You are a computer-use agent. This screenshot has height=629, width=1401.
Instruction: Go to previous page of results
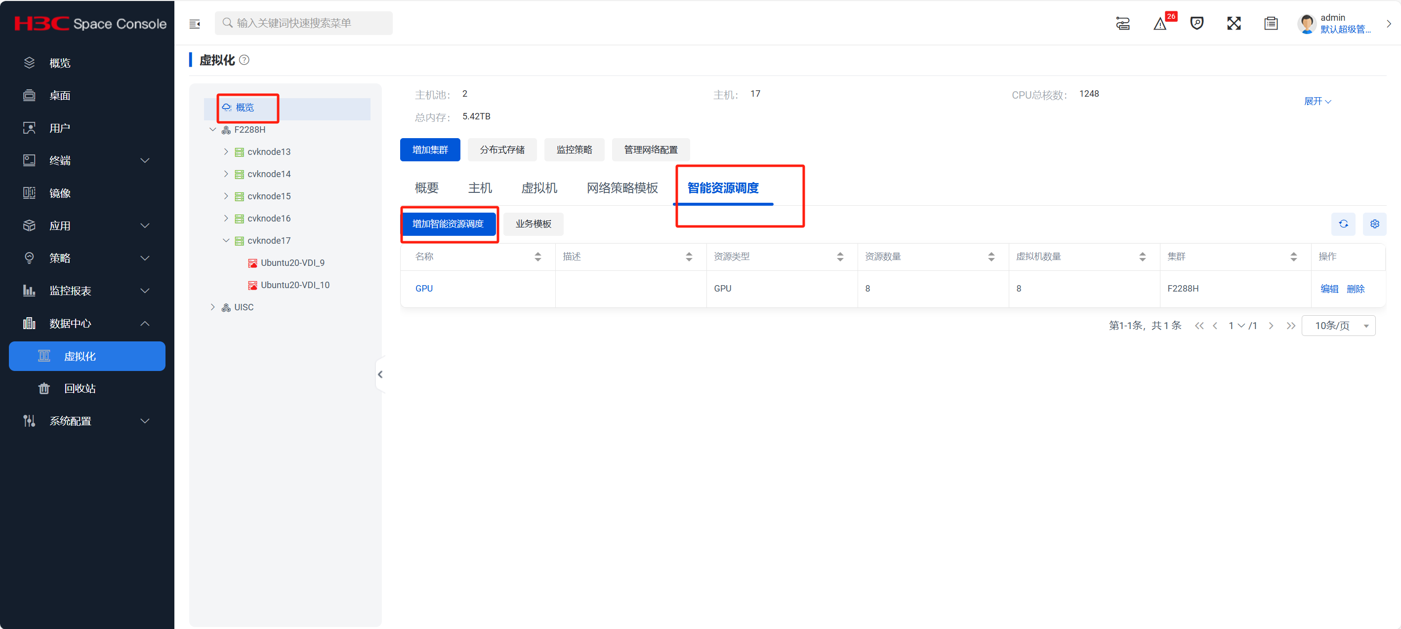tap(1214, 326)
